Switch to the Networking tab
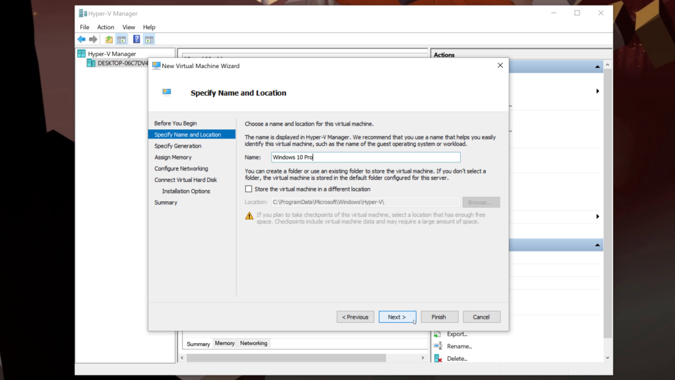This screenshot has width=675, height=380. coord(254,343)
